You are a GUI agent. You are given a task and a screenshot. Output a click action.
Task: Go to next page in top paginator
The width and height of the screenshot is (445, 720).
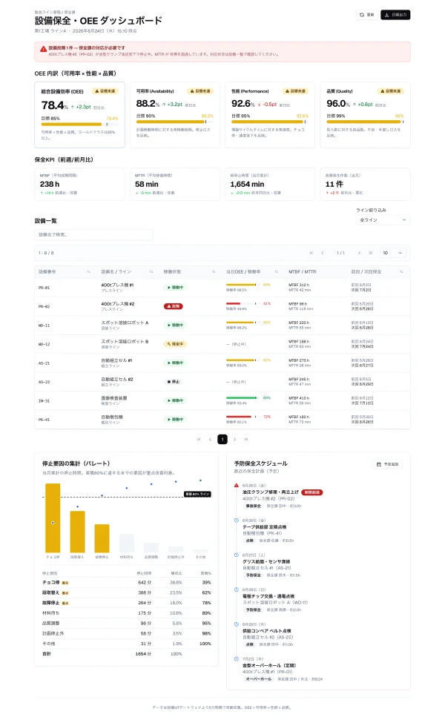point(359,253)
